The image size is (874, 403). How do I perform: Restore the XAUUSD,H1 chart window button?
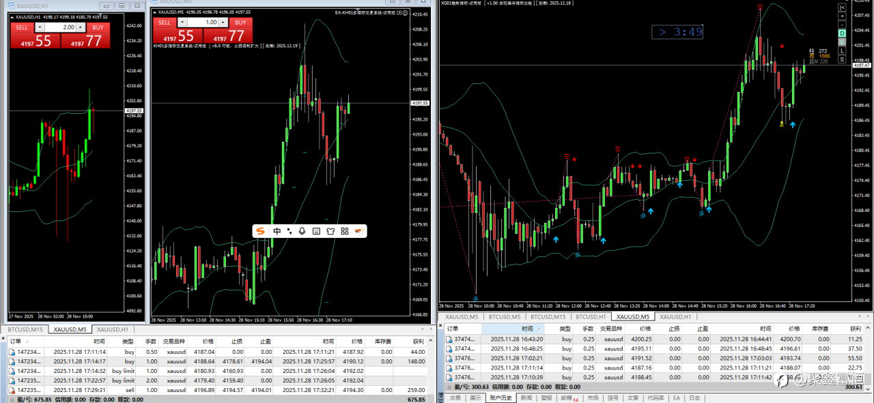(122, 5)
